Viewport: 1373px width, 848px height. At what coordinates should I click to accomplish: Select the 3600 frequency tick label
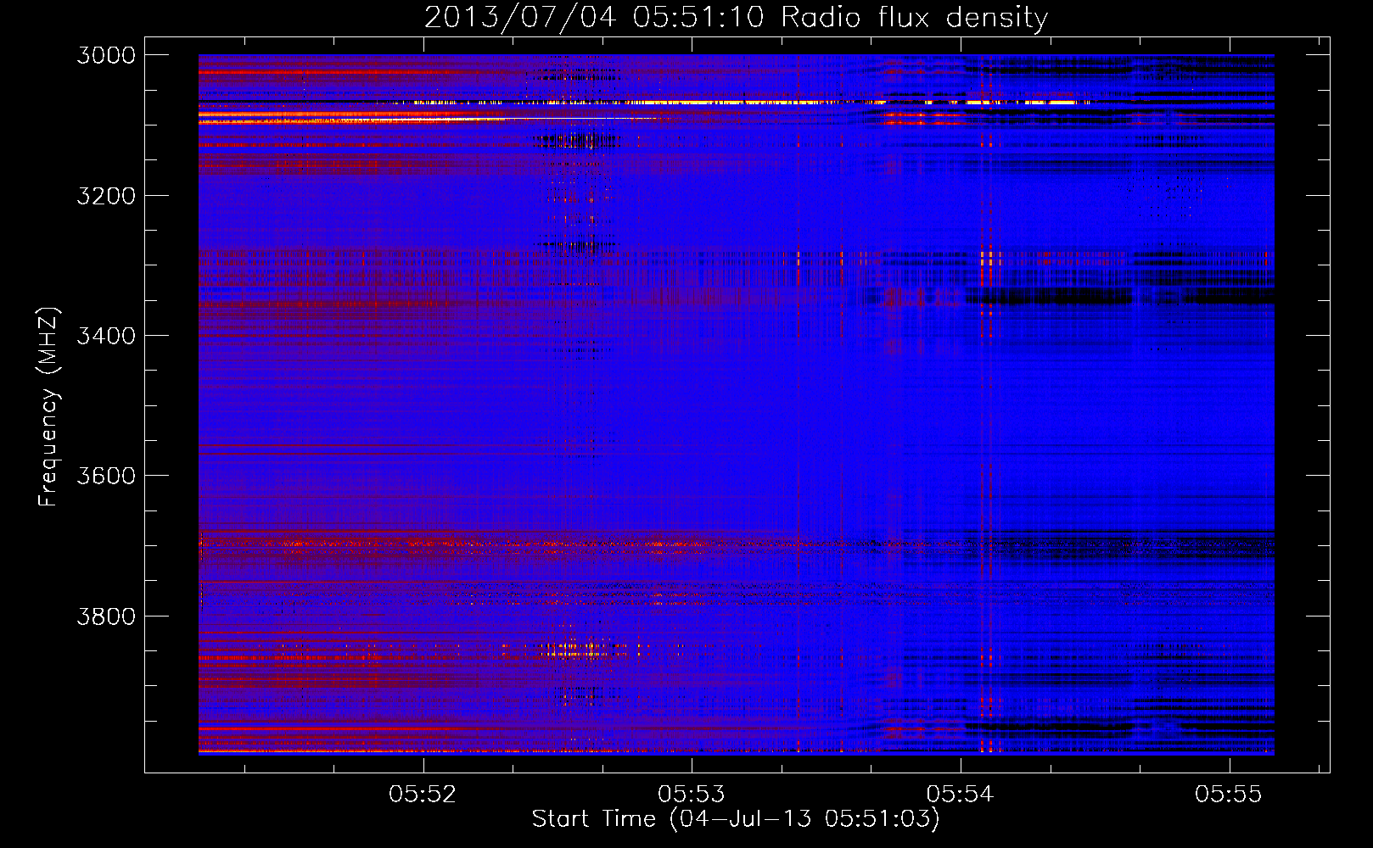click(x=106, y=476)
